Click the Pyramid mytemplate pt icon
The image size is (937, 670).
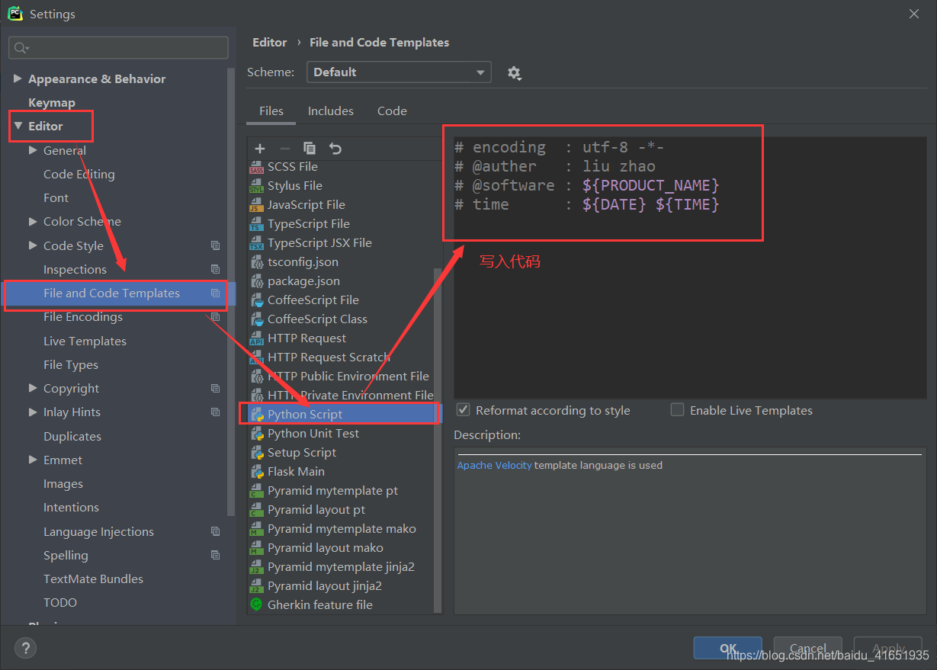point(257,491)
